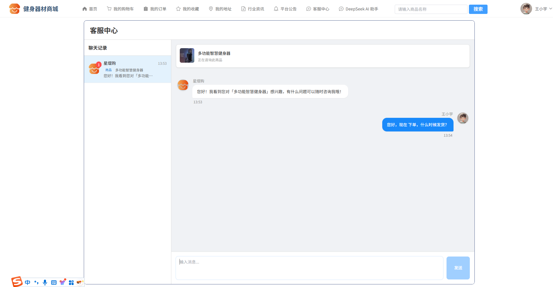Screen dimensions: 553x287
Task: Toggle Sogou input Chinese/English mode
Action: (28, 282)
